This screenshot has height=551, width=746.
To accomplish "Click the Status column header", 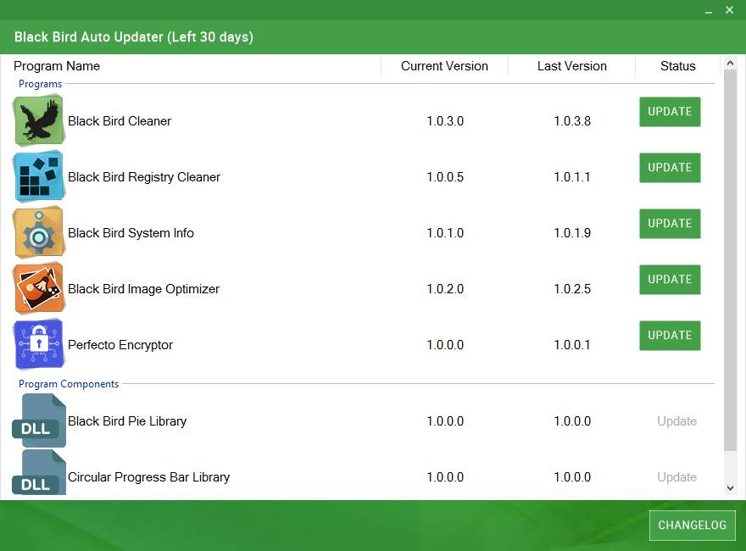I will [677, 65].
